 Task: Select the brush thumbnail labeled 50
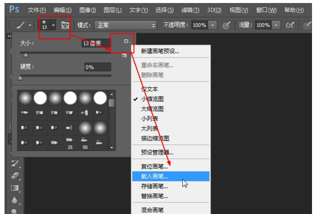pyautogui.click(x=85, y=143)
